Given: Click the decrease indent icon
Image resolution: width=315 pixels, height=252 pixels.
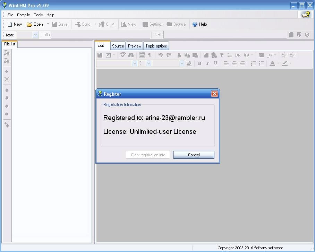Looking at the screenshot, I should point(284,55).
